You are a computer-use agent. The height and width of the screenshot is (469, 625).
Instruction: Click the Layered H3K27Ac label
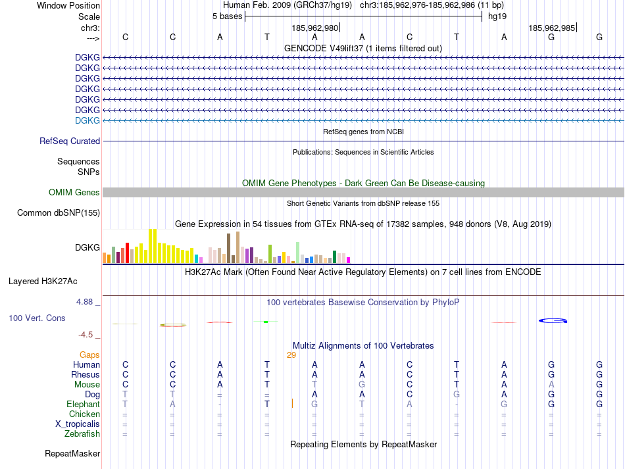43,282
